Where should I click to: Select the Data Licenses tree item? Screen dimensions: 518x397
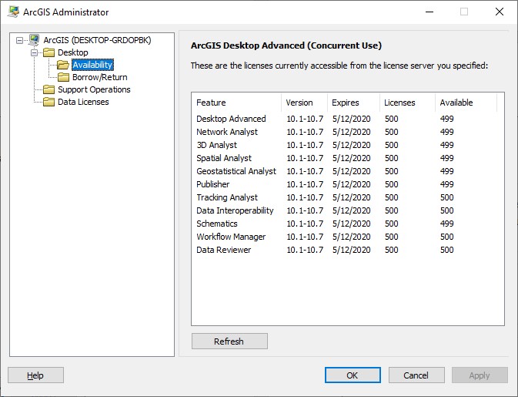83,102
